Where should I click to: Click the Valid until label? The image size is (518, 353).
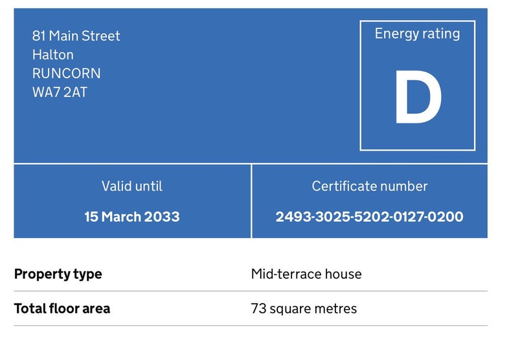(132, 186)
